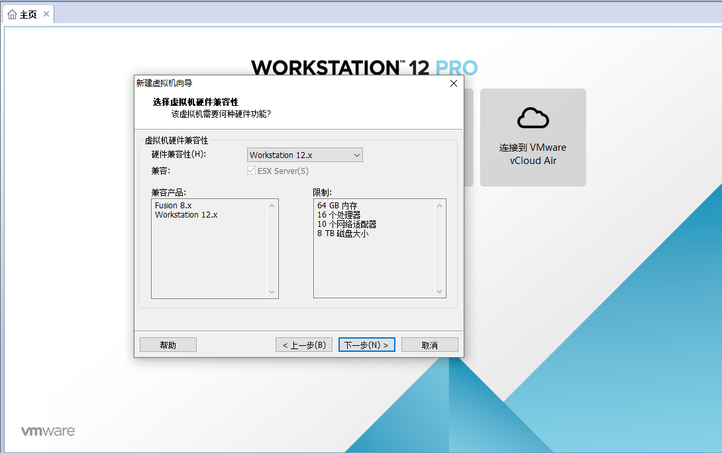Click 10 个网络适配器 in the 限制 list

point(346,224)
